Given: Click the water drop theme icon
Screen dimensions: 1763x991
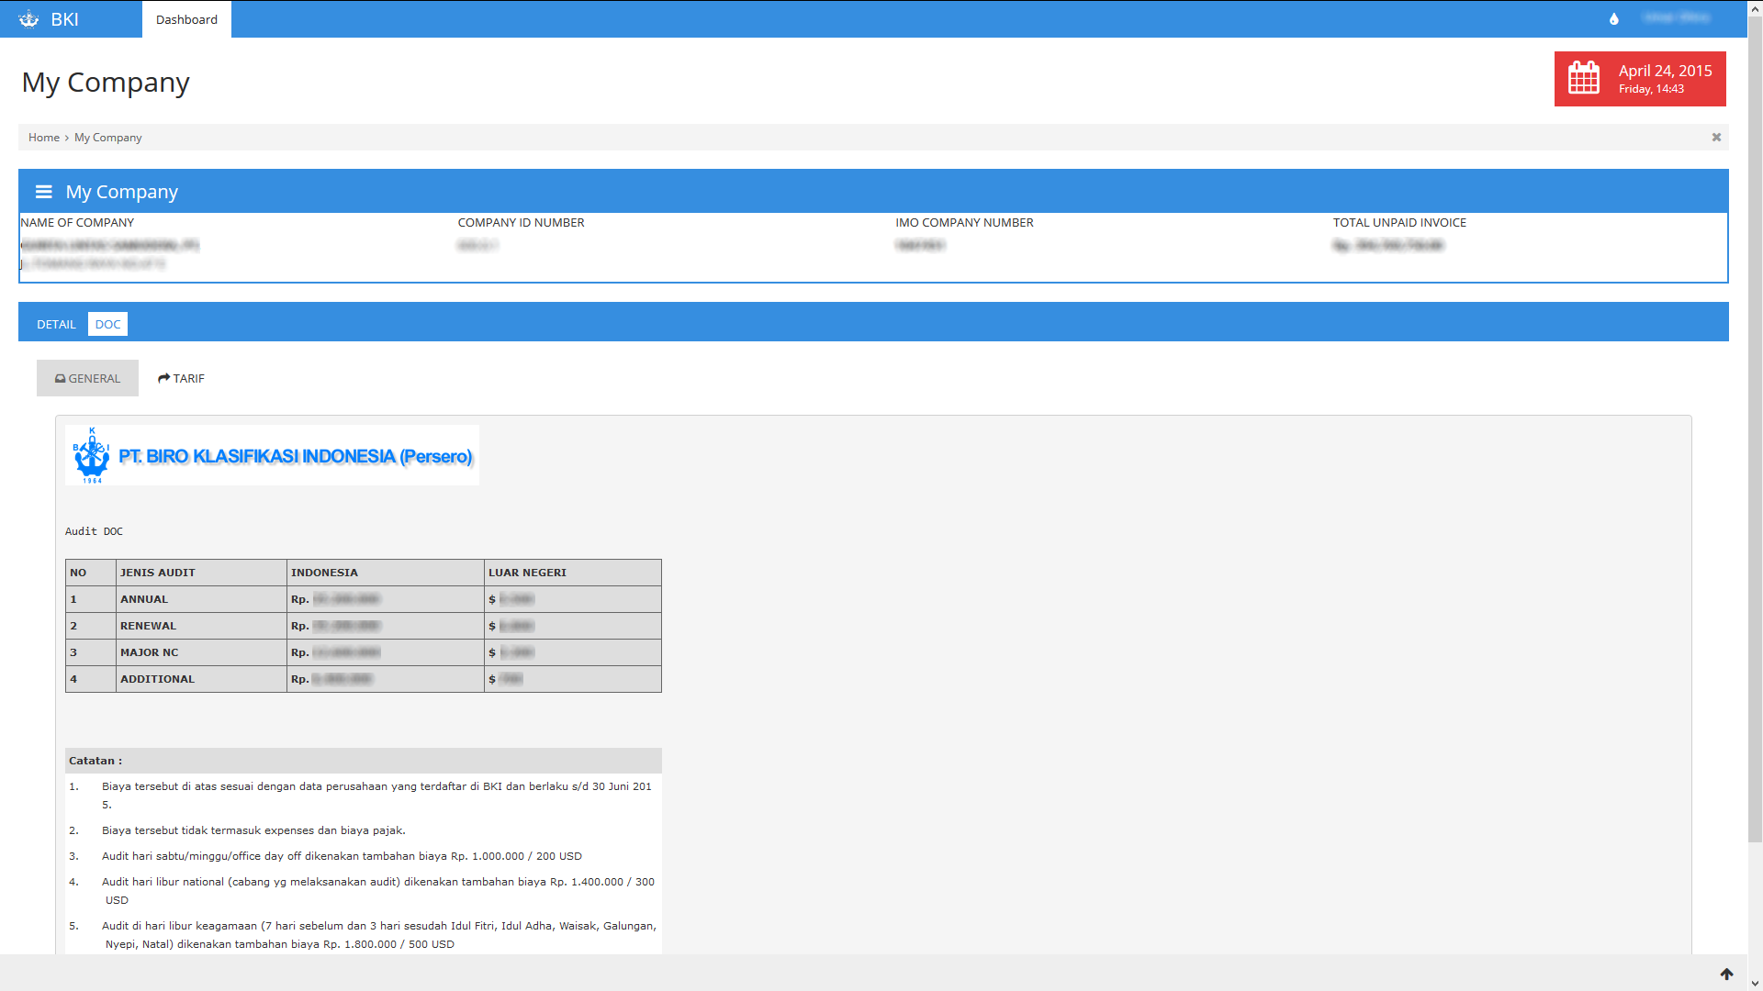Looking at the screenshot, I should 1613,19.
